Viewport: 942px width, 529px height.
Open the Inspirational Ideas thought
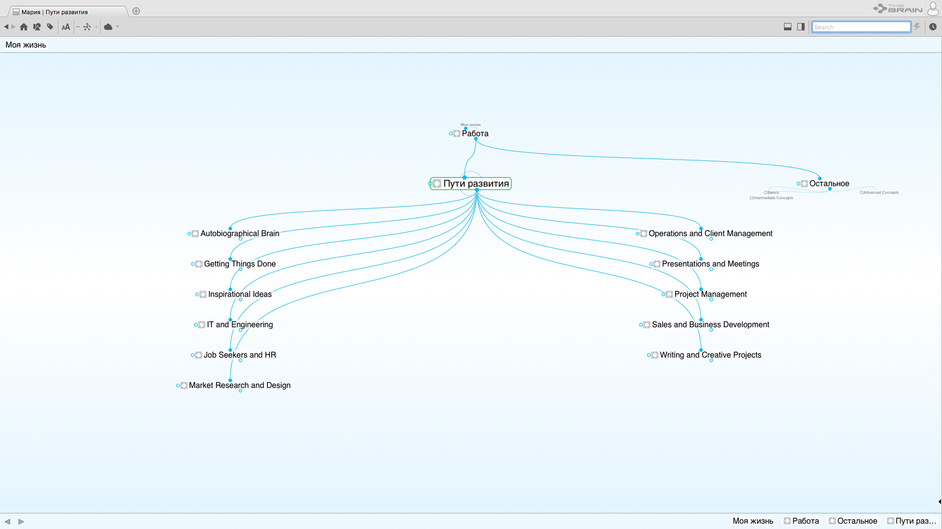click(x=239, y=294)
